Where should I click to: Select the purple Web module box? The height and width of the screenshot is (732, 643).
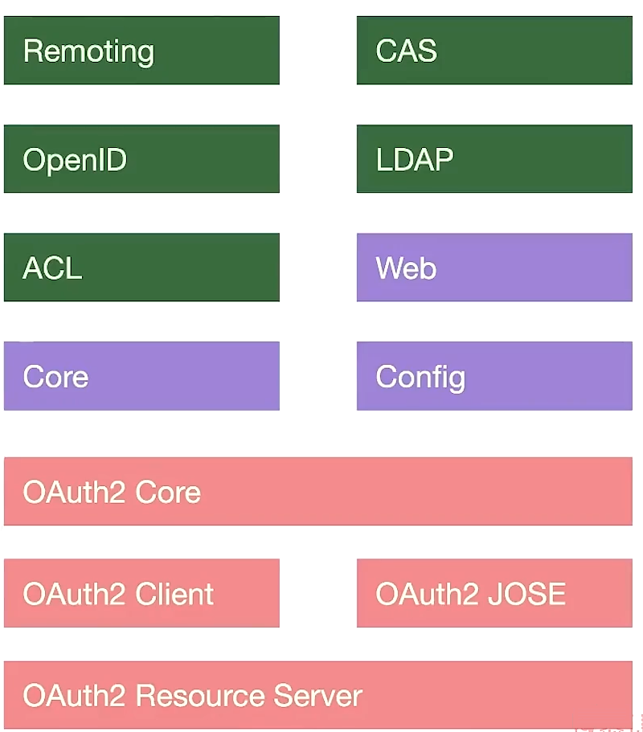point(494,267)
